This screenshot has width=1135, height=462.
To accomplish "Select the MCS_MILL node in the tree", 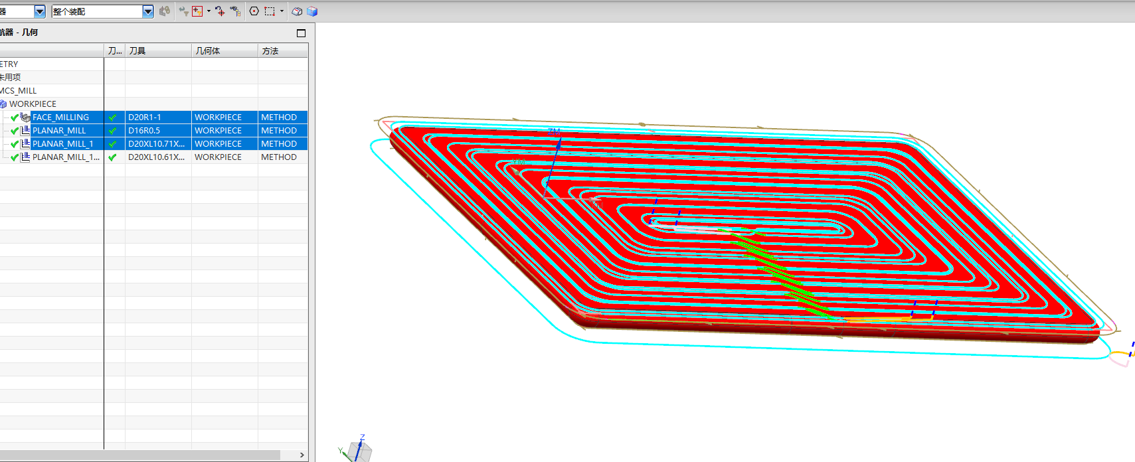I will click(19, 91).
